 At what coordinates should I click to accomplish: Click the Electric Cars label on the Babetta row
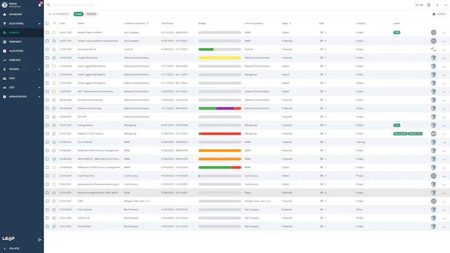pyautogui.click(x=415, y=134)
